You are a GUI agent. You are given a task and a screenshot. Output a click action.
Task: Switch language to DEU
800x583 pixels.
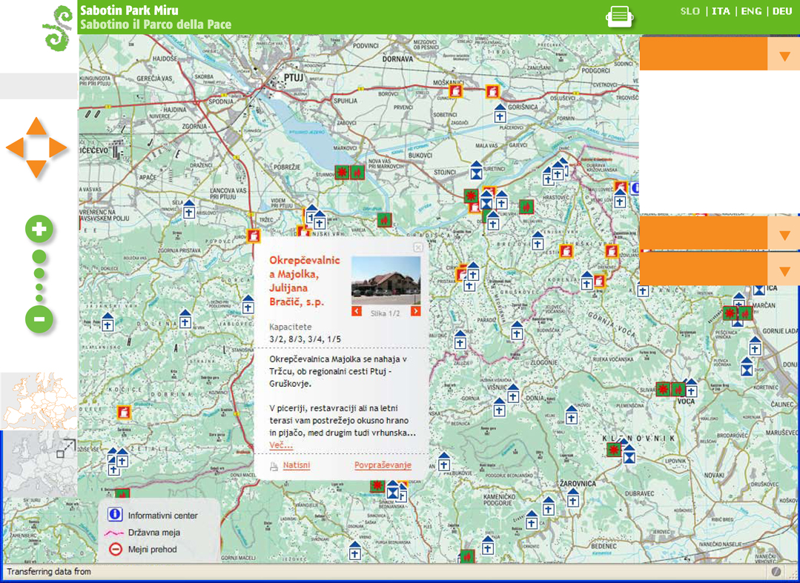click(782, 11)
